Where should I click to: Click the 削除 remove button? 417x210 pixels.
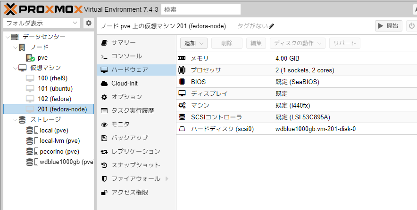coord(227,43)
